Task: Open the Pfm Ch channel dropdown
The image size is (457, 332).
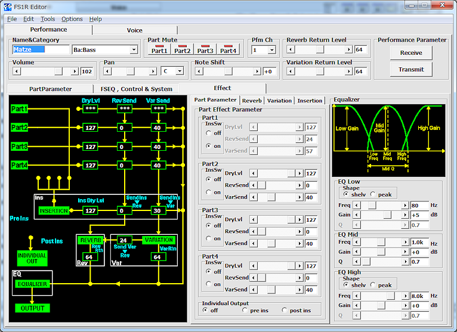Action: (271, 50)
